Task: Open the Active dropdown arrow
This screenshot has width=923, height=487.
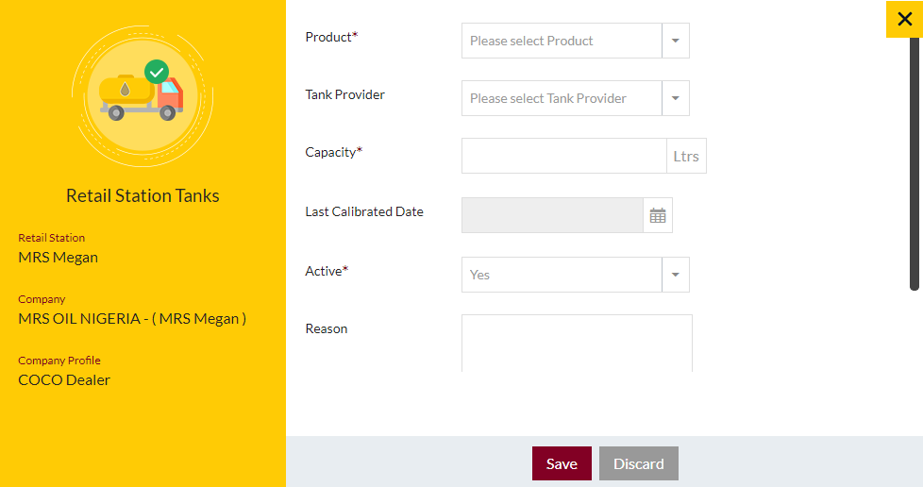Action: pyautogui.click(x=676, y=275)
